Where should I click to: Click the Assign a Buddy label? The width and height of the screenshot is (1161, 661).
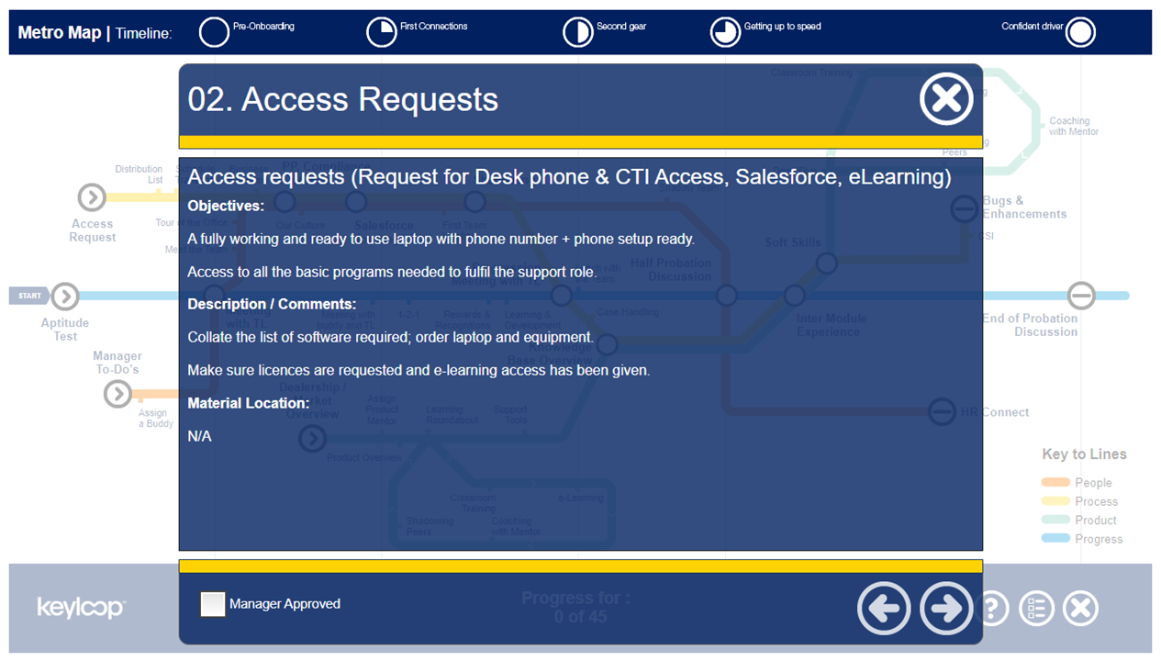coord(155,419)
